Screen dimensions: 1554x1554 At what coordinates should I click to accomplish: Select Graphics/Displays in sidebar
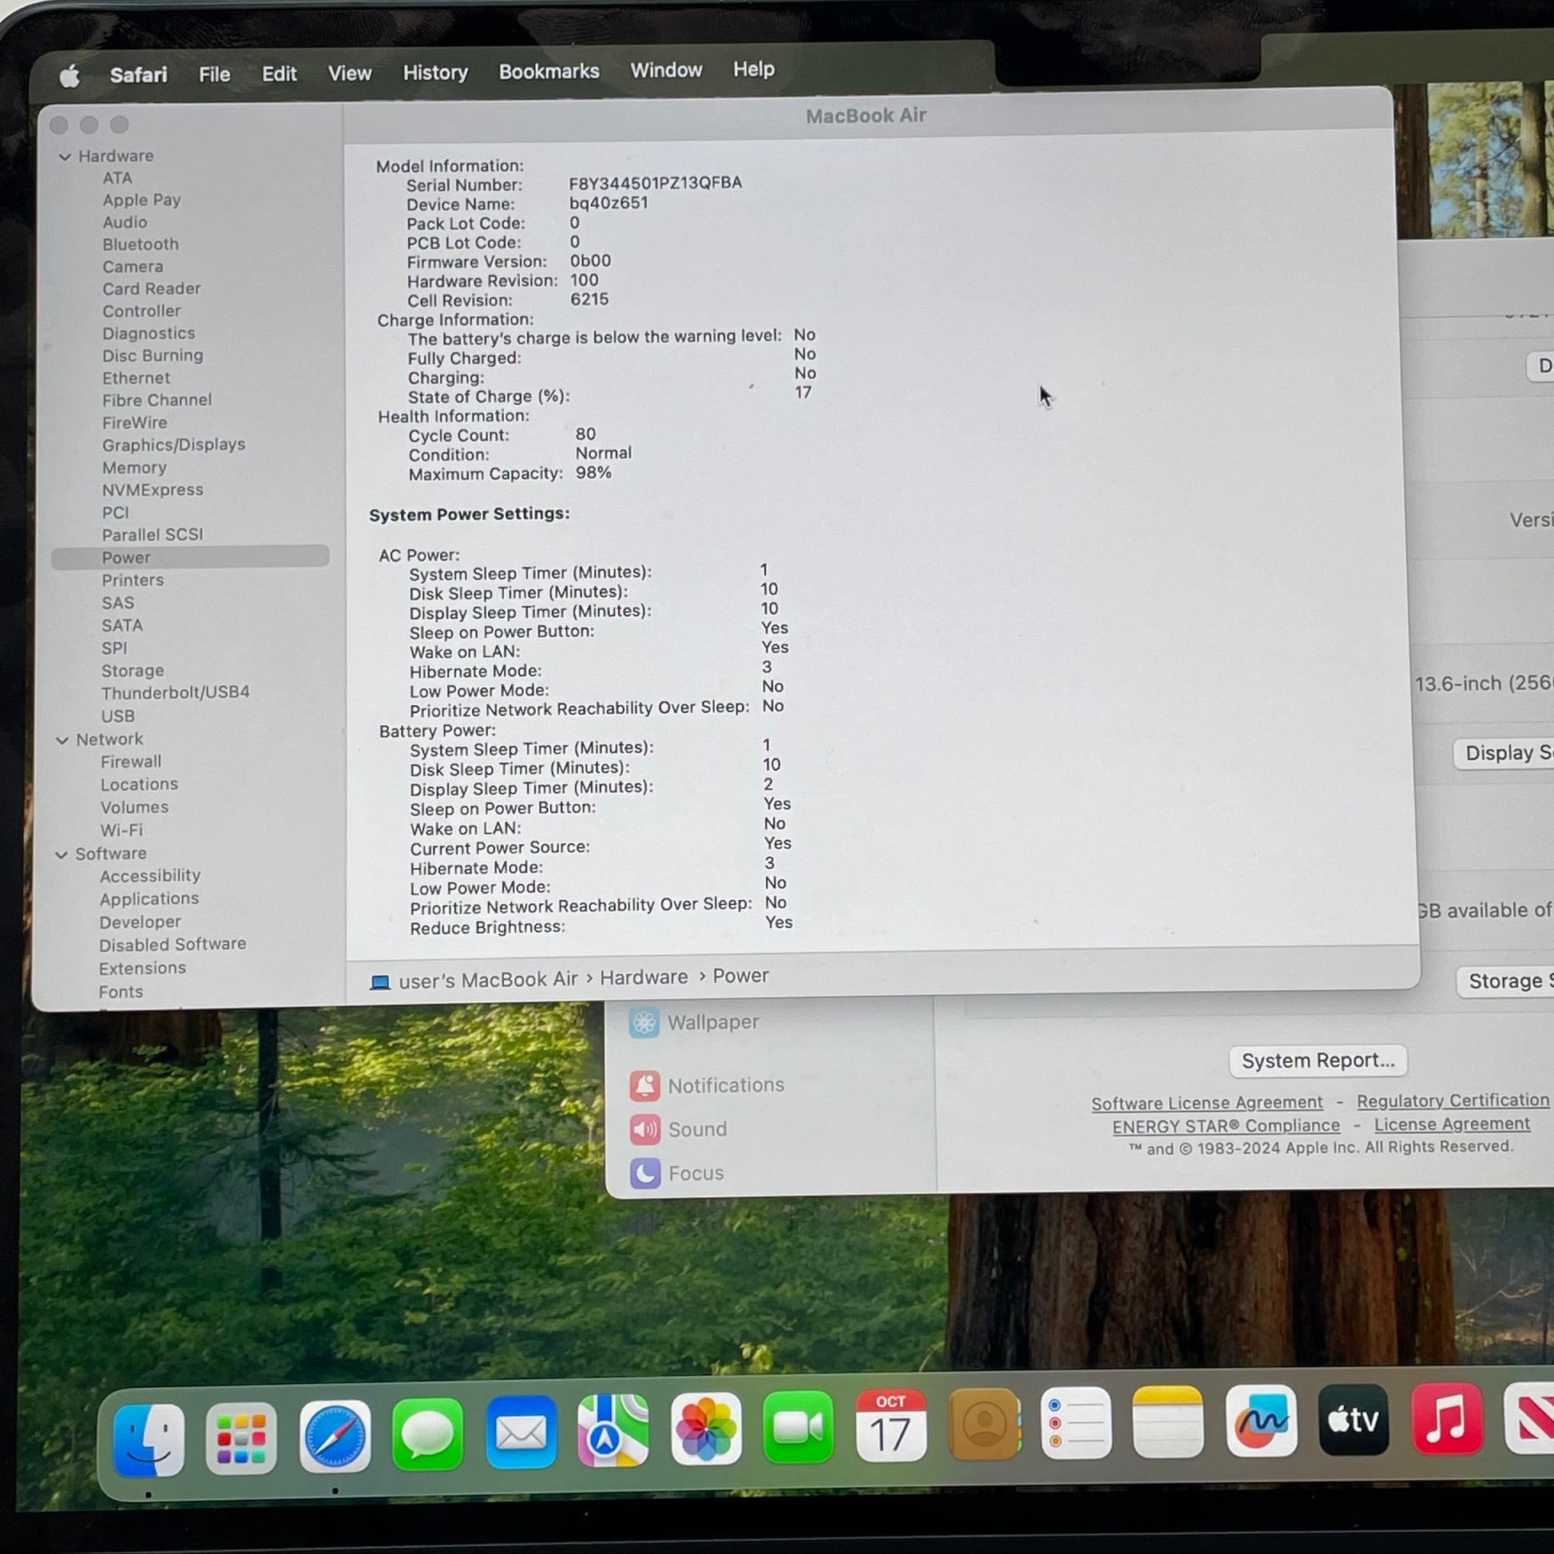[174, 445]
